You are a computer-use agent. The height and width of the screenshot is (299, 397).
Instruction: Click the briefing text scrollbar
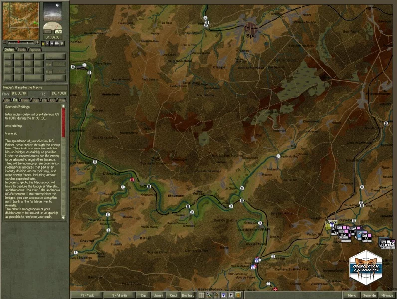click(x=63, y=162)
